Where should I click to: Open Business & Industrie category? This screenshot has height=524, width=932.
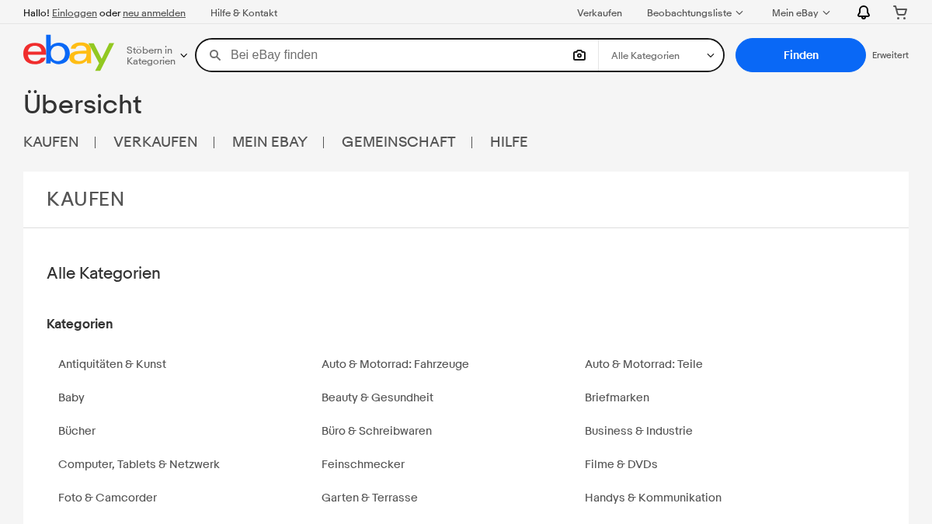(x=638, y=431)
